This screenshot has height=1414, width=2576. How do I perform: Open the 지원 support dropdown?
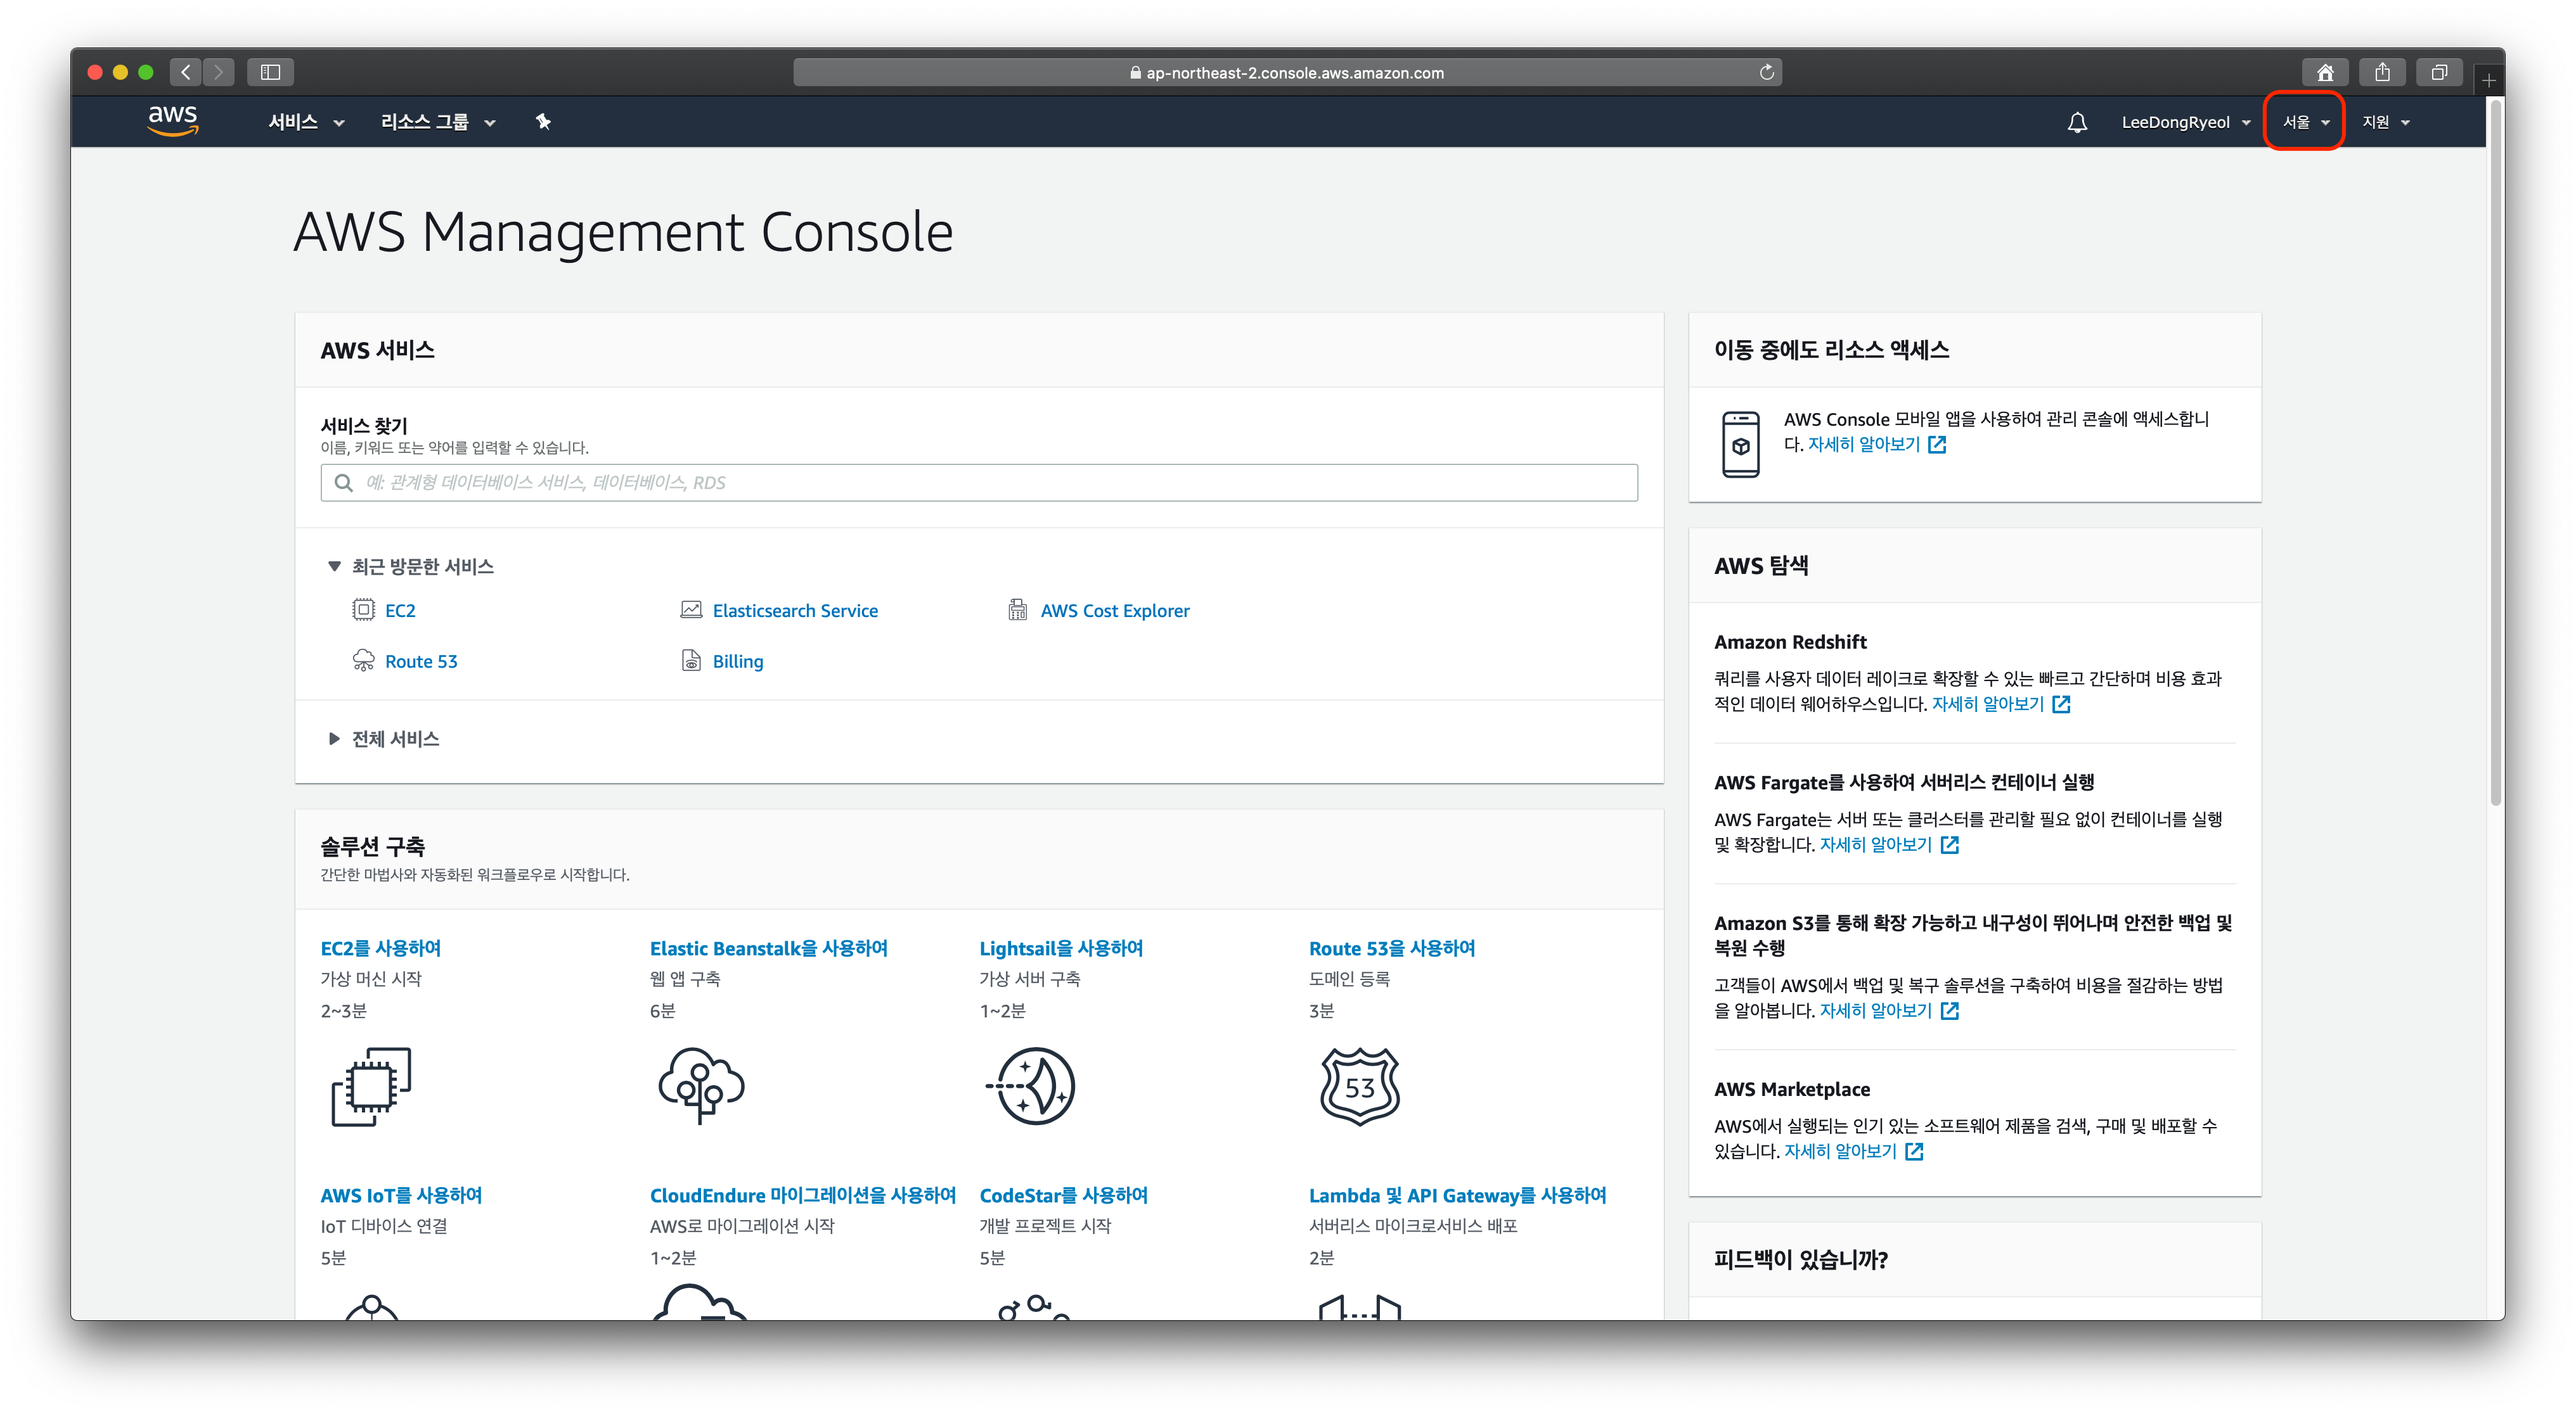pyautogui.click(x=2386, y=122)
